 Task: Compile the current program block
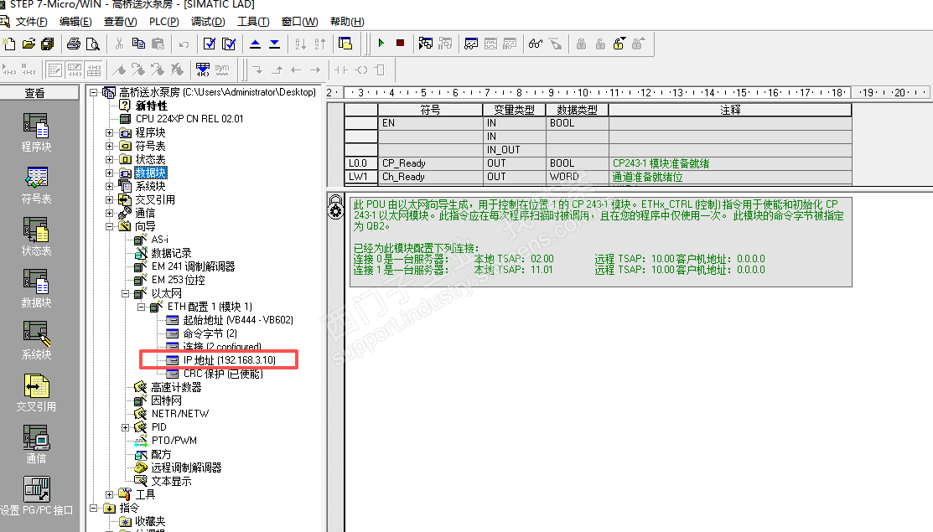coord(210,44)
